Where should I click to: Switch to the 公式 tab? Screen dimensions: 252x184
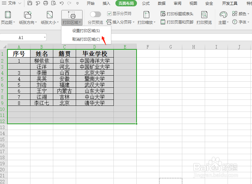[146, 3]
